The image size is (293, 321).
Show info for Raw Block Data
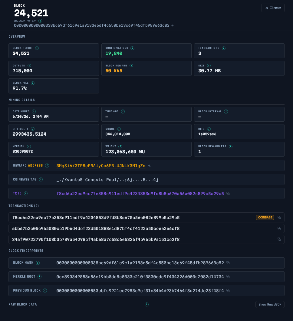point(146,304)
